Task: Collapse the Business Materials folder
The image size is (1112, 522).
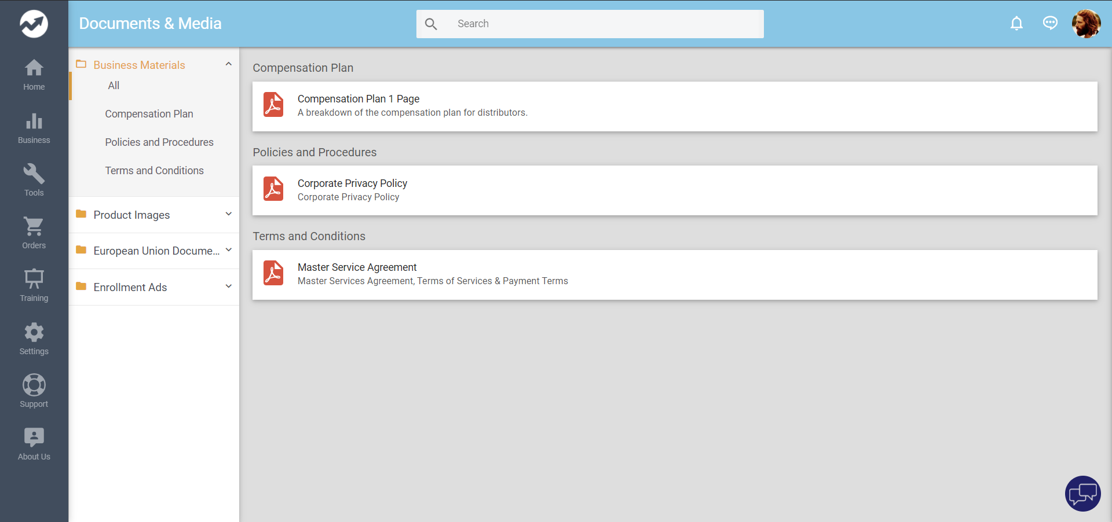Action: click(228, 64)
